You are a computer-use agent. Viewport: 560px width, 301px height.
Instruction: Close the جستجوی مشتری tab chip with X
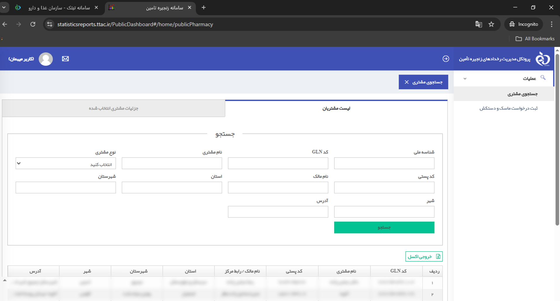pos(406,82)
